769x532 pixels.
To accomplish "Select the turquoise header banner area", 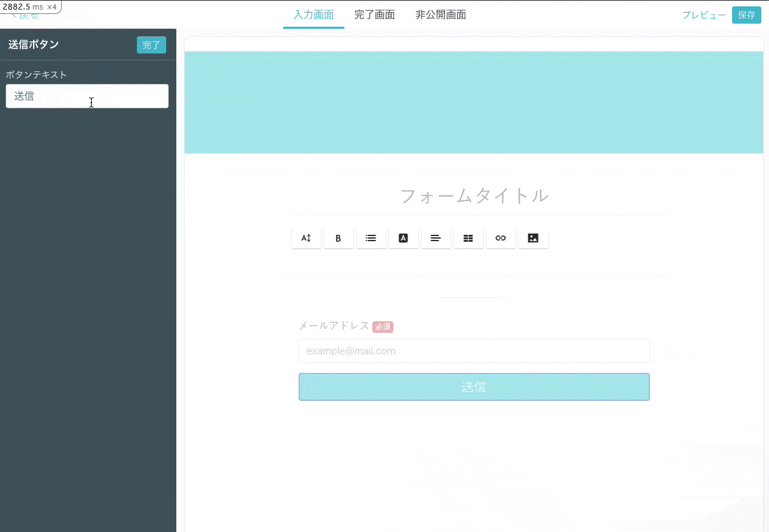I will click(x=474, y=102).
